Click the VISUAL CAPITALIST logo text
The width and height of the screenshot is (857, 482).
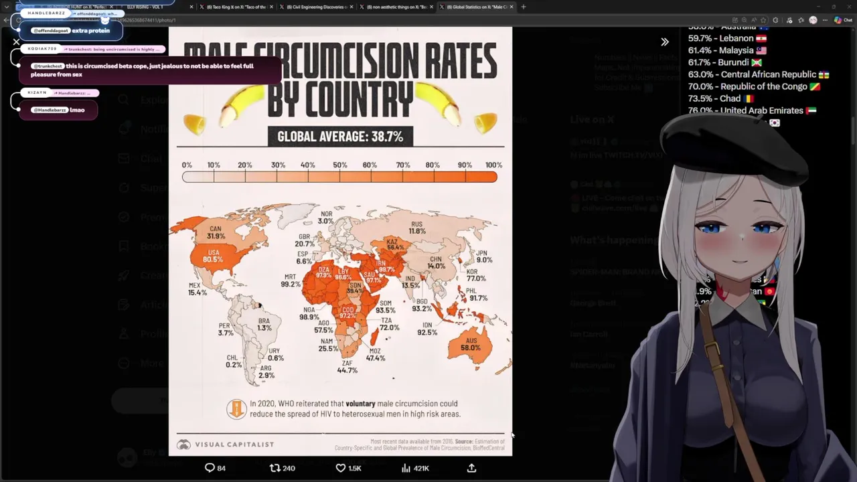(226, 445)
